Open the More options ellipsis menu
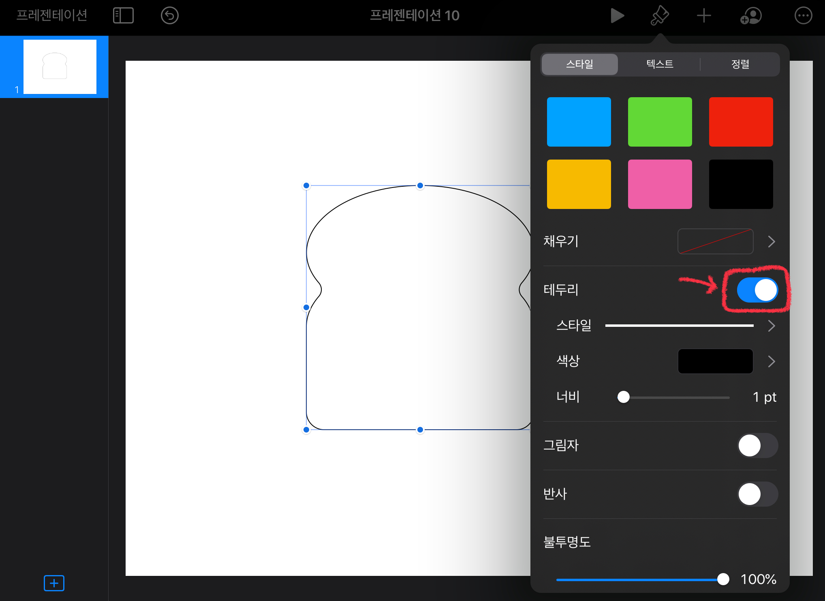Screen dimensions: 825x601 [803, 16]
